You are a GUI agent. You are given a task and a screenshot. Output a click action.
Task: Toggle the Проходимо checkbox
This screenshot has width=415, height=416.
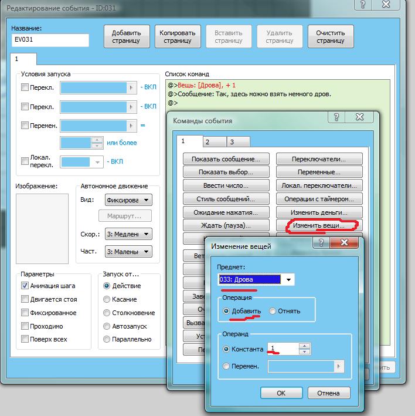[25, 326]
